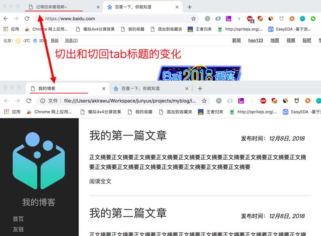
Task: Click the site info icon before 文件
Action: click(x=42, y=101)
